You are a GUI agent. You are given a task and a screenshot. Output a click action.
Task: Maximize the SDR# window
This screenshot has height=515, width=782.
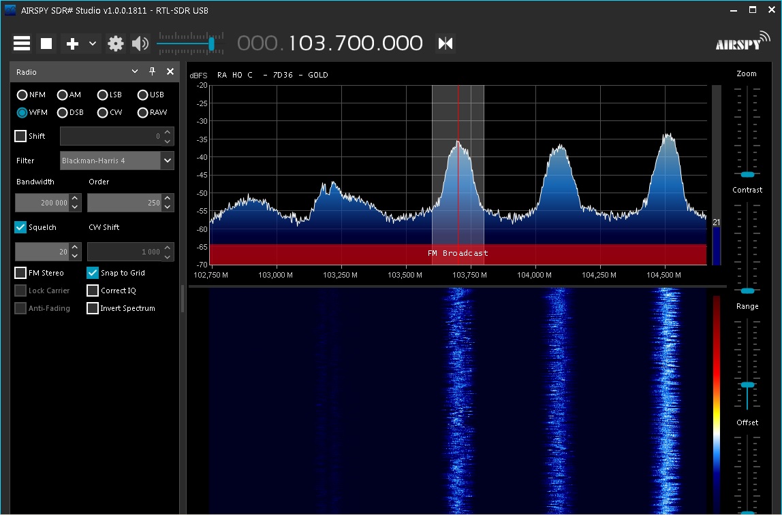[x=753, y=10]
